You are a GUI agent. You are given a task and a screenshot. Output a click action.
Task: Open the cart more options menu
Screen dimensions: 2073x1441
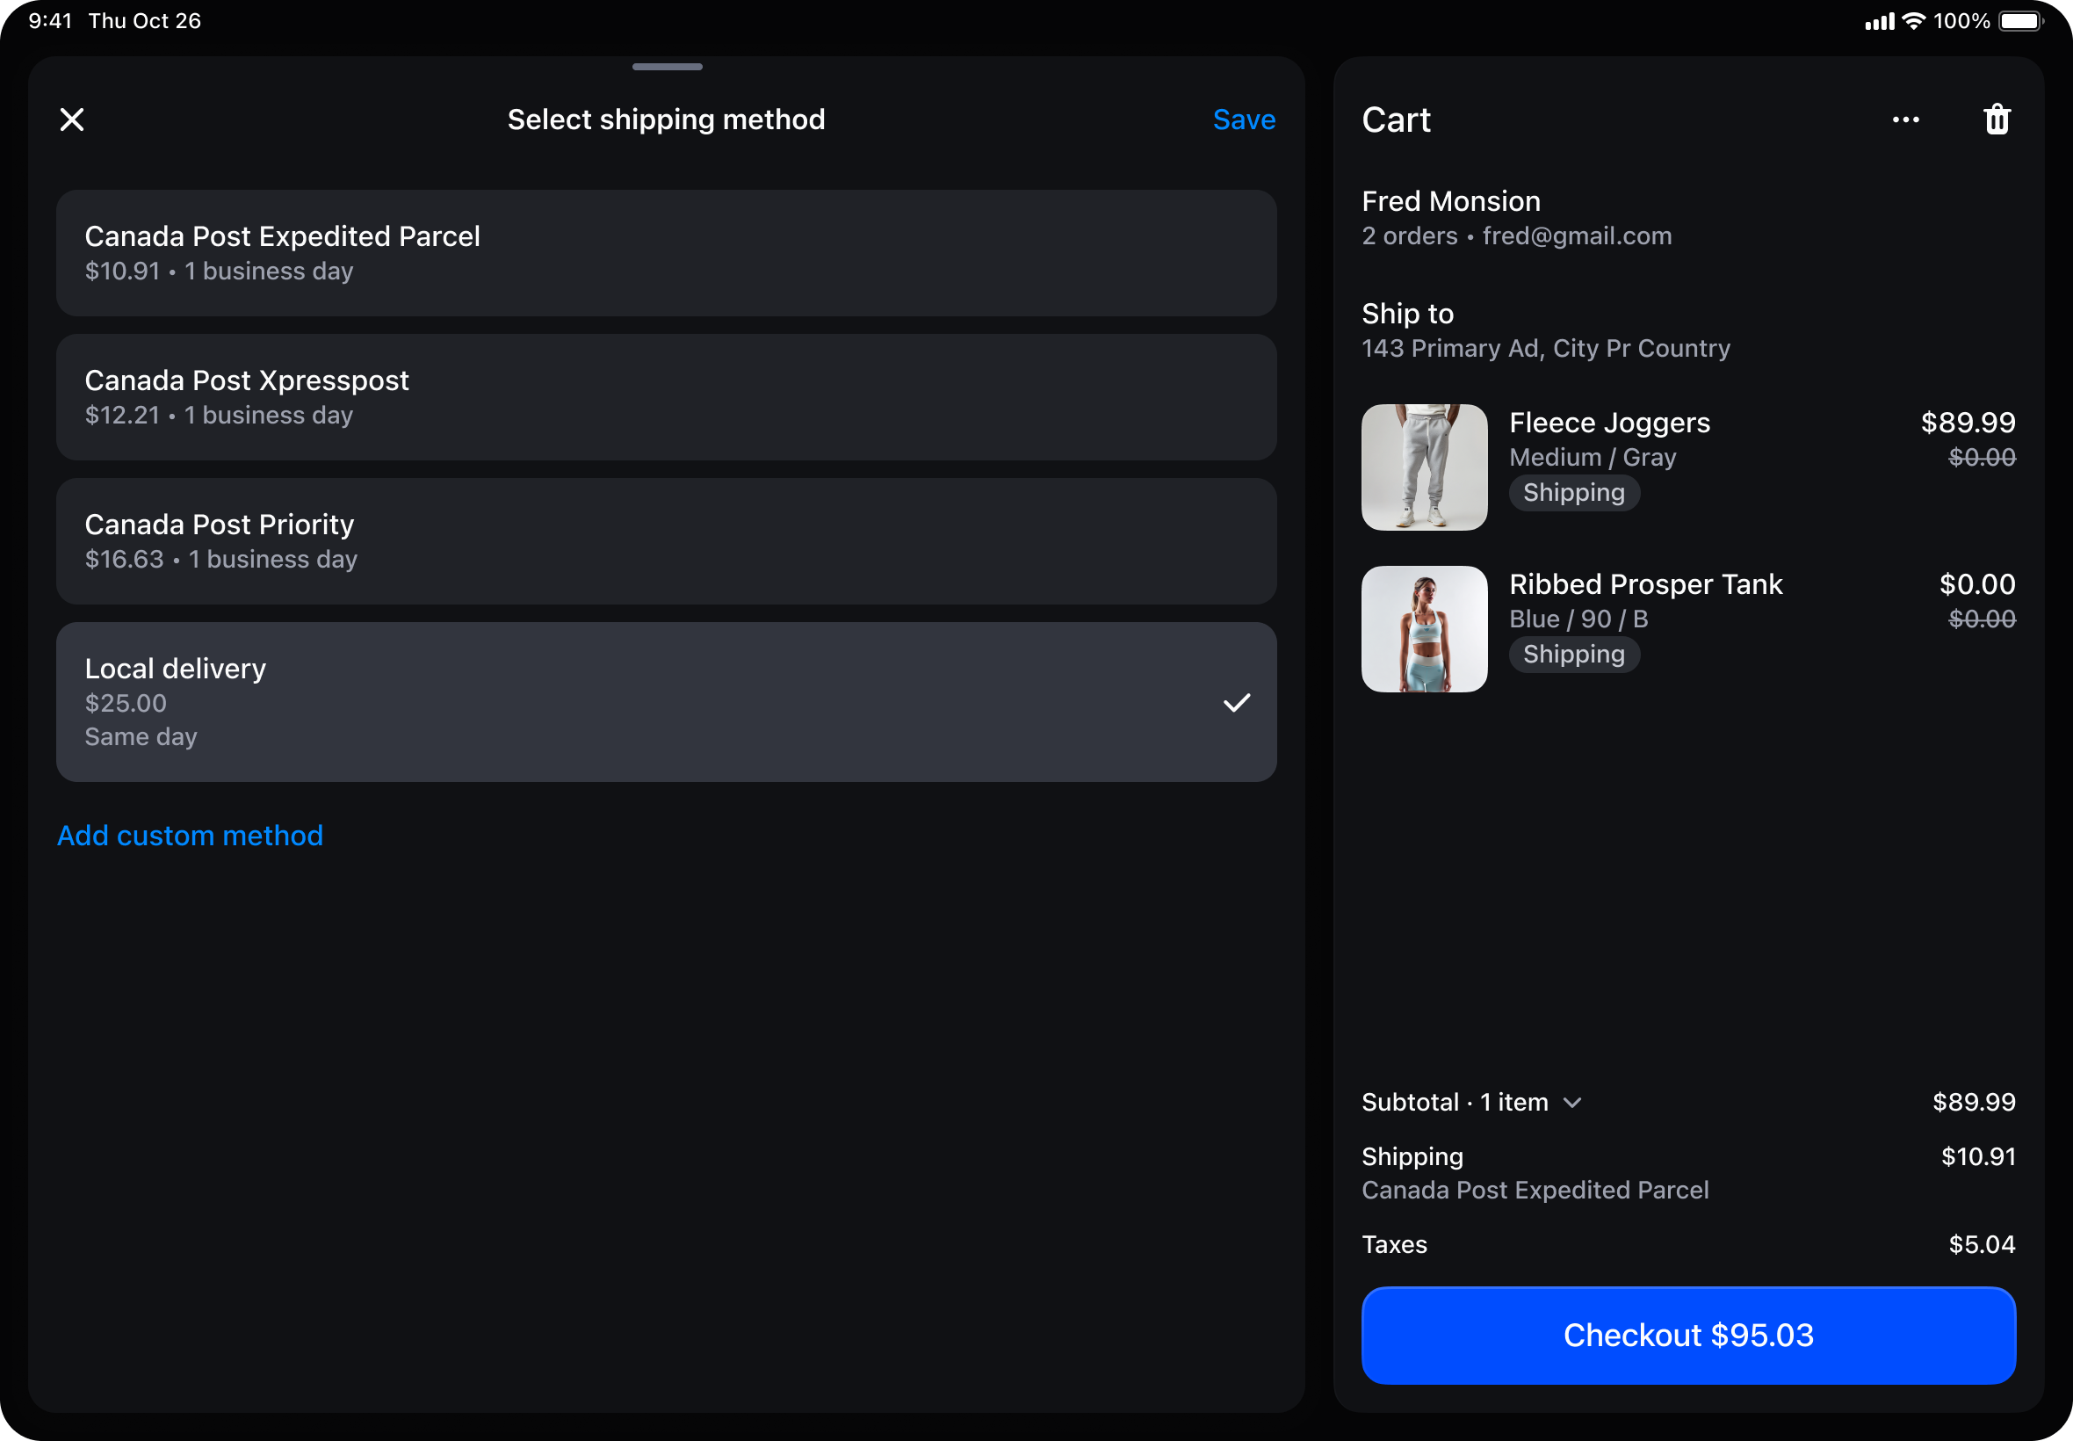coord(1905,119)
